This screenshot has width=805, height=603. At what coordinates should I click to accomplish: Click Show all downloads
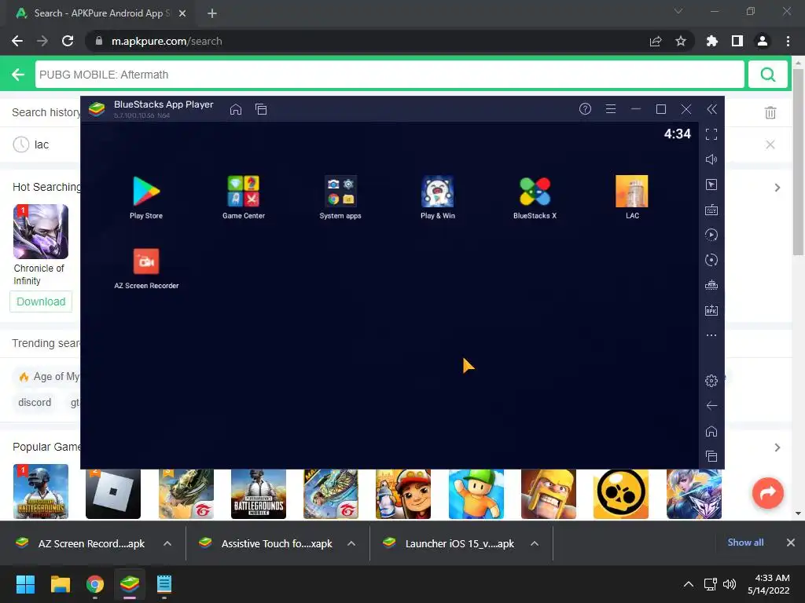(745, 543)
